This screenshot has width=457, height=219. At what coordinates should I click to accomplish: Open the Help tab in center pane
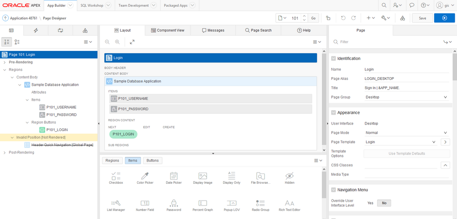pos(303,30)
